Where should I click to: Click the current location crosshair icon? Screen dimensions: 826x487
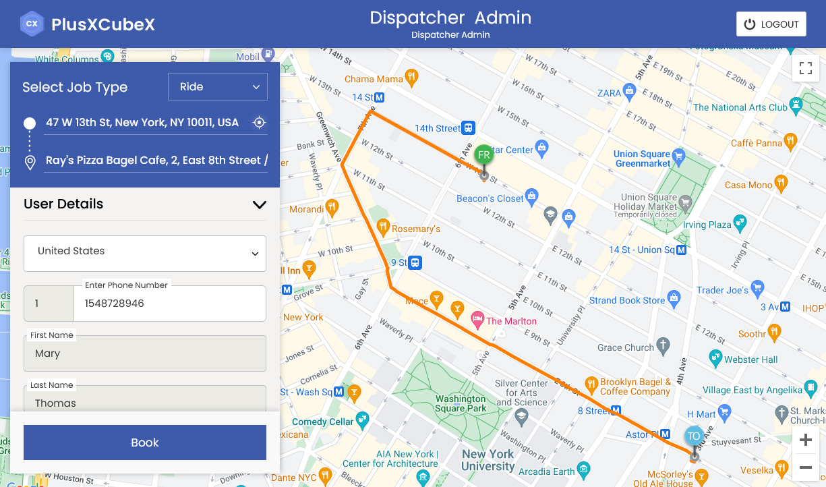click(x=259, y=123)
